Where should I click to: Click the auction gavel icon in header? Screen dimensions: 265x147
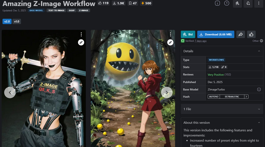pos(237,3)
